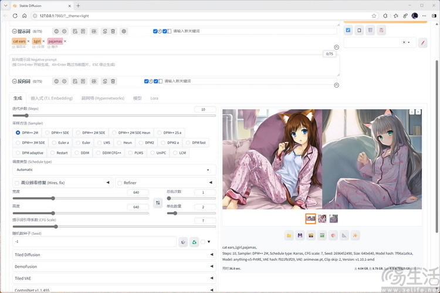The image size is (440, 293).
Task: Select DPM++ SDE sampler
Action: pos(57,133)
